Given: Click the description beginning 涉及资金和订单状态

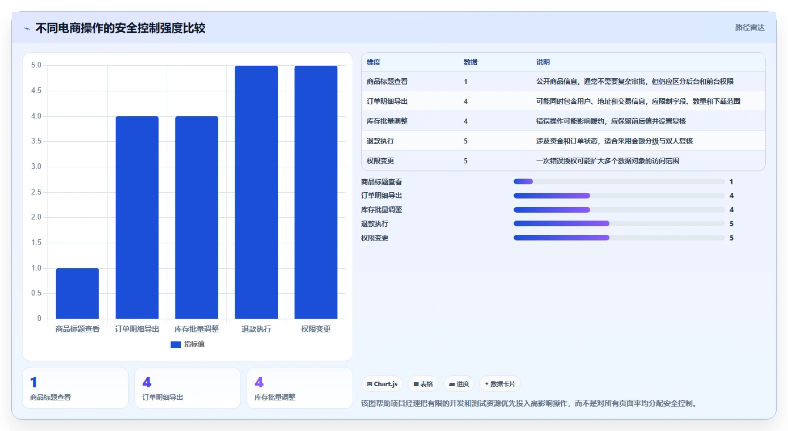Looking at the screenshot, I should point(615,141).
